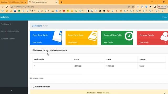Screen dimensions: 168x94
Task: Click the Paused profile button
Action: click(x=162, y=7)
